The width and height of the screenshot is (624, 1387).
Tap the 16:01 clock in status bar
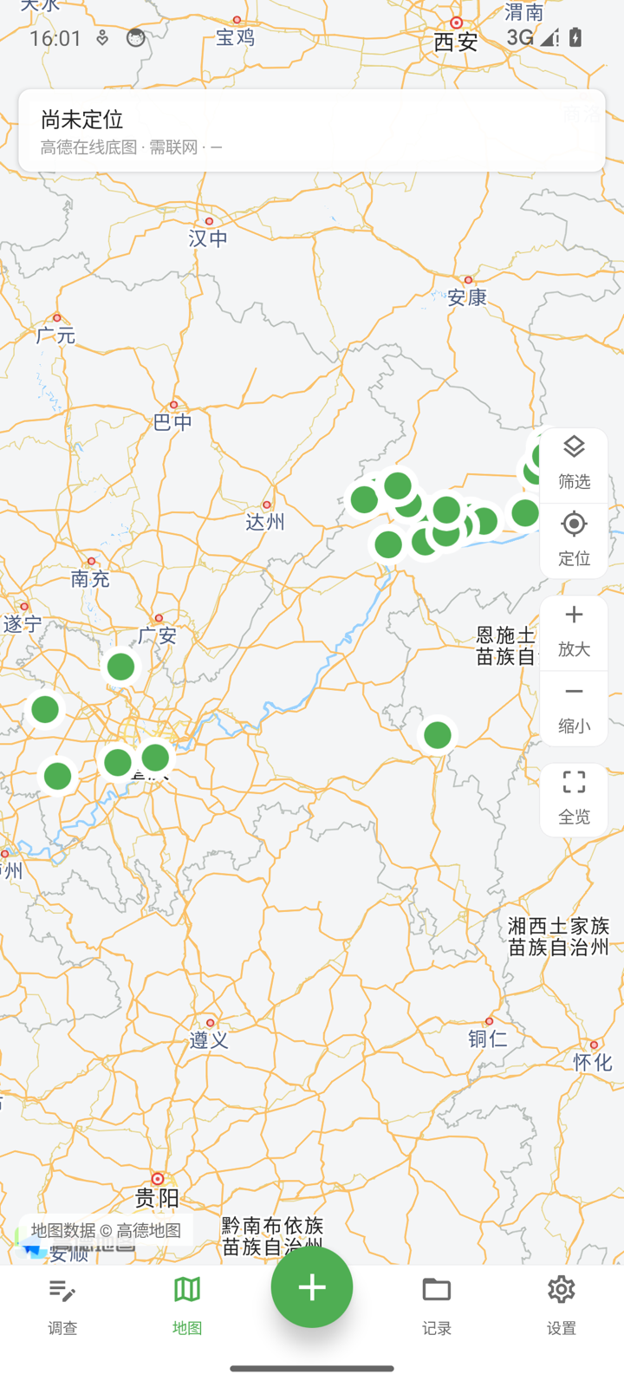pos(55,38)
